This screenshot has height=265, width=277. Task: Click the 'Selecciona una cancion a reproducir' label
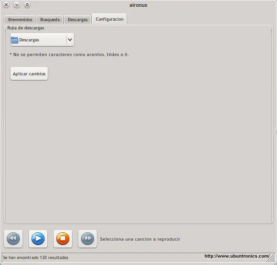140,239
